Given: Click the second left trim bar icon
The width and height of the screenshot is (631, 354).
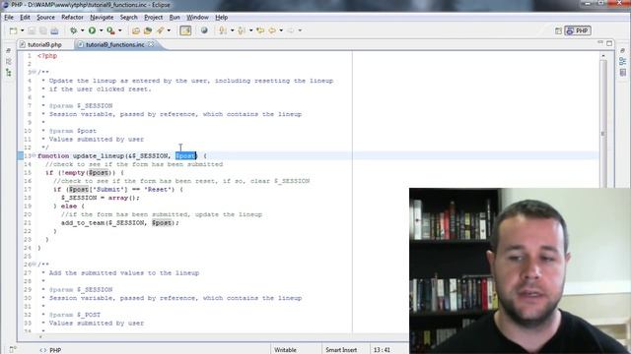Looking at the screenshot, I should coord(9,61).
